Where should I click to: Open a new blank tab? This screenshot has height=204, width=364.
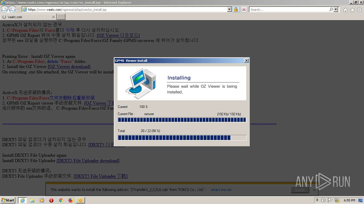tap(61, 17)
